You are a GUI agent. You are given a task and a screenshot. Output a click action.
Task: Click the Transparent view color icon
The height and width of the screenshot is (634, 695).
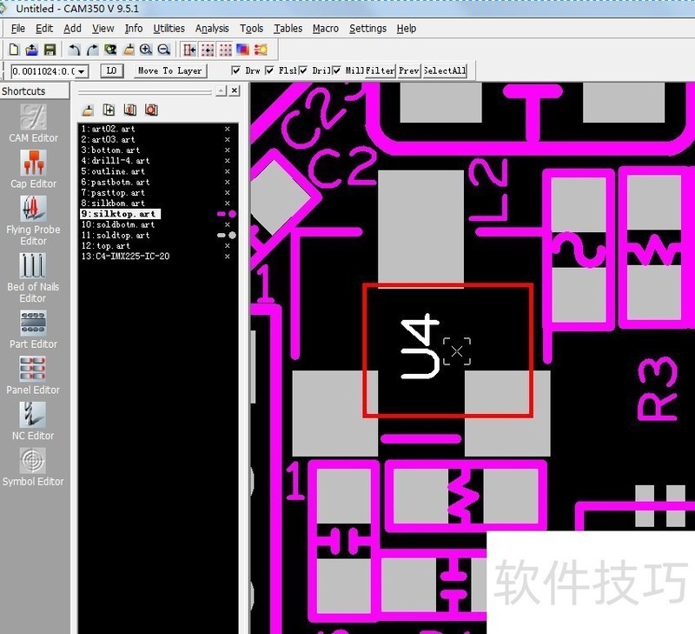tap(242, 50)
